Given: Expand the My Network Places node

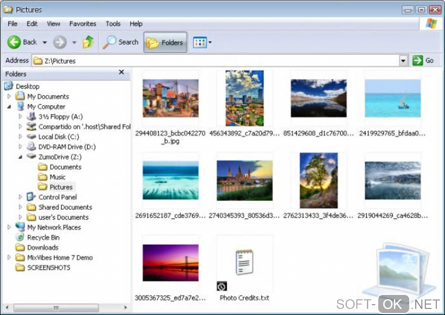Looking at the screenshot, I should point(9,227).
